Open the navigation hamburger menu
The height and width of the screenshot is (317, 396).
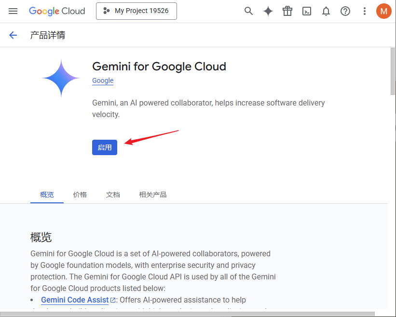[x=13, y=11]
